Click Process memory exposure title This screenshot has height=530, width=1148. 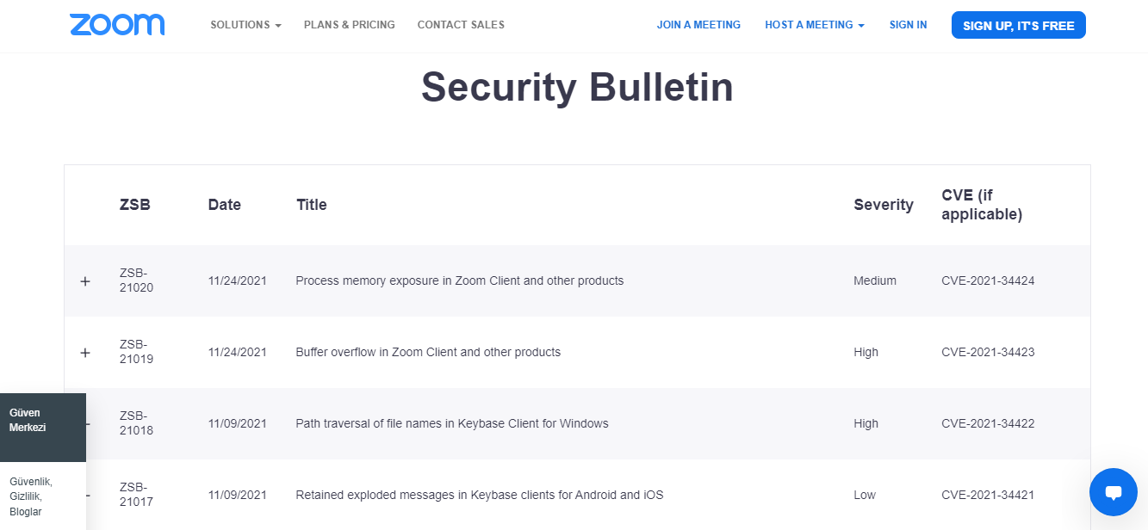(460, 280)
